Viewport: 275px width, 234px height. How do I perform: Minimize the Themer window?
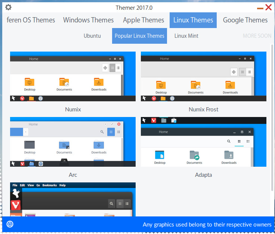click(260, 7)
